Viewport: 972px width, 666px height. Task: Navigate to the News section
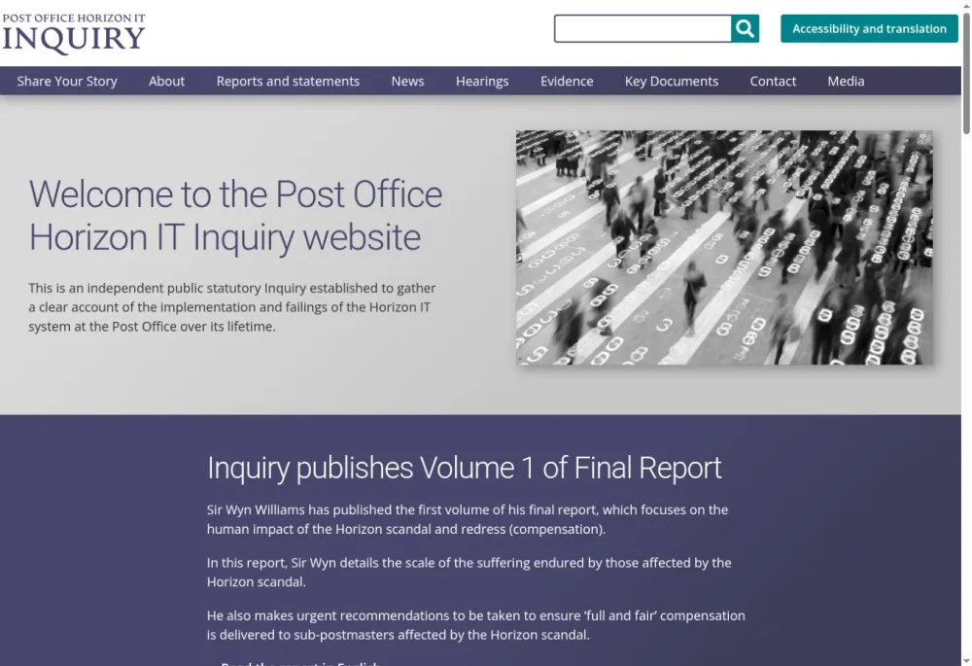click(407, 82)
